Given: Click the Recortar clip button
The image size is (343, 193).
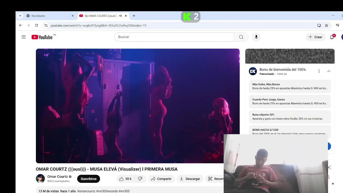Looking at the screenshot, I should click(215, 179).
